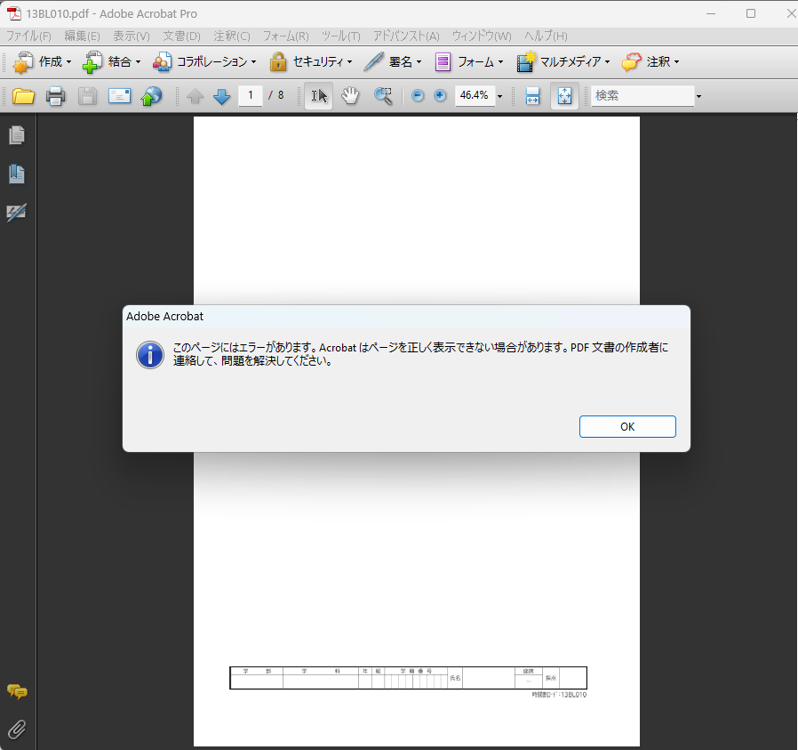This screenshot has width=798, height=750.
Task: Open the アドバンスト(A) menu
Action: [x=406, y=36]
